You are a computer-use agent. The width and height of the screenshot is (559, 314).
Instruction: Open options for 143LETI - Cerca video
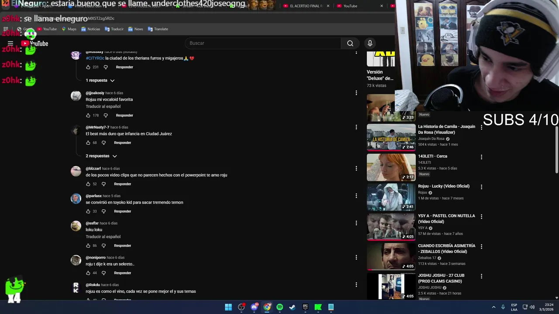tap(481, 157)
